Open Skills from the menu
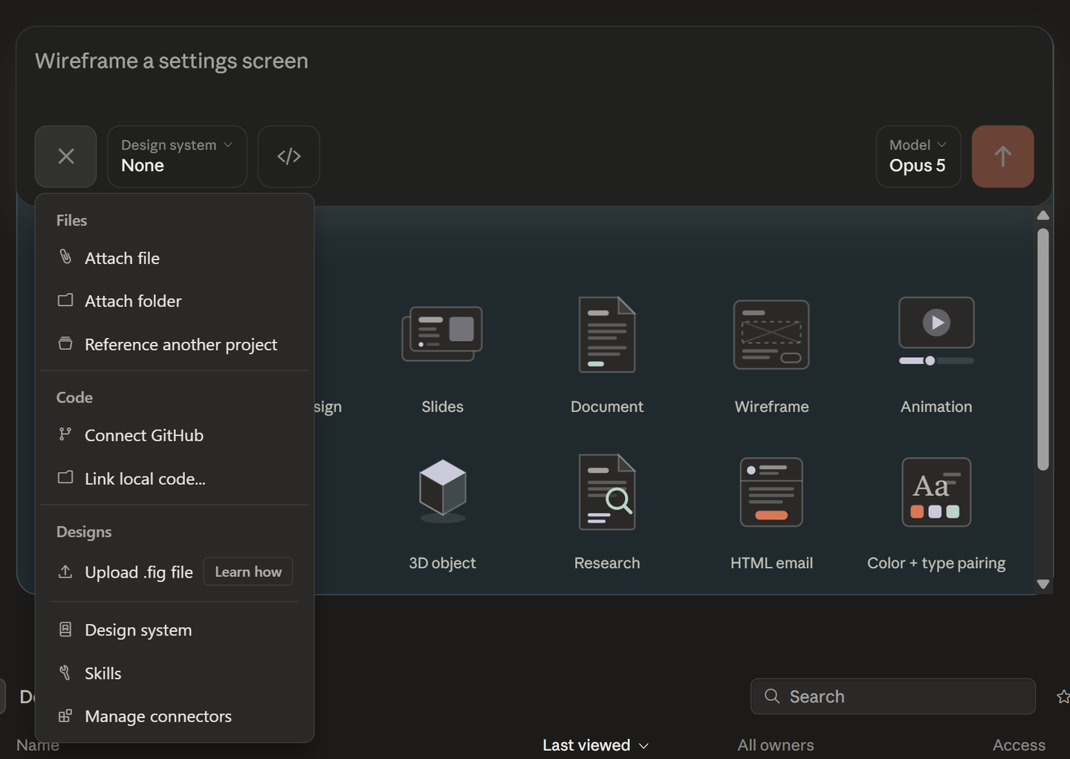 175,673
